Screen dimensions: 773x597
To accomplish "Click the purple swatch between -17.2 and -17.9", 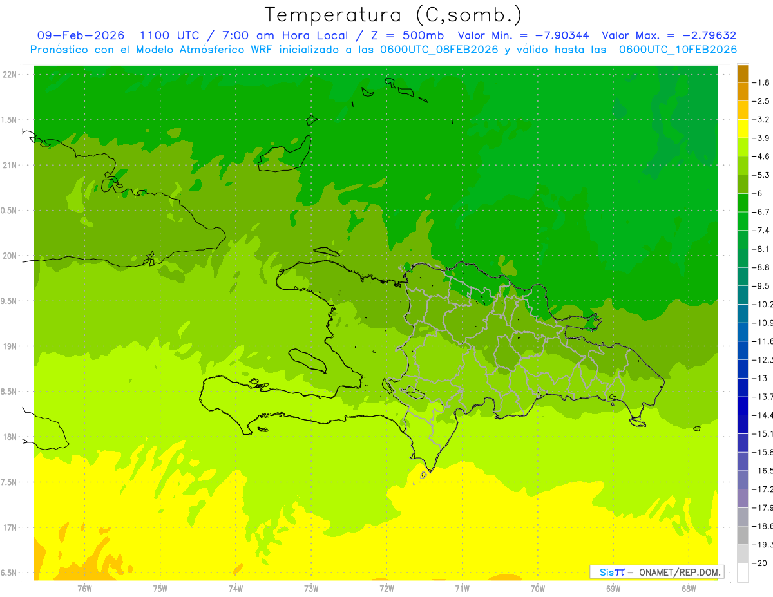I will [743, 498].
